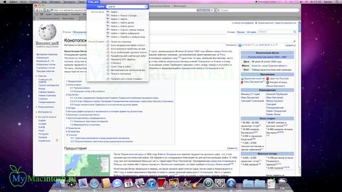Open the YouTube bookmark in bookmarks bar
Image resolution: width=342 pixels, height=192 pixels.
click(x=75, y=14)
